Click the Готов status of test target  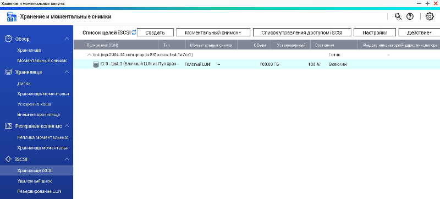pos(334,54)
